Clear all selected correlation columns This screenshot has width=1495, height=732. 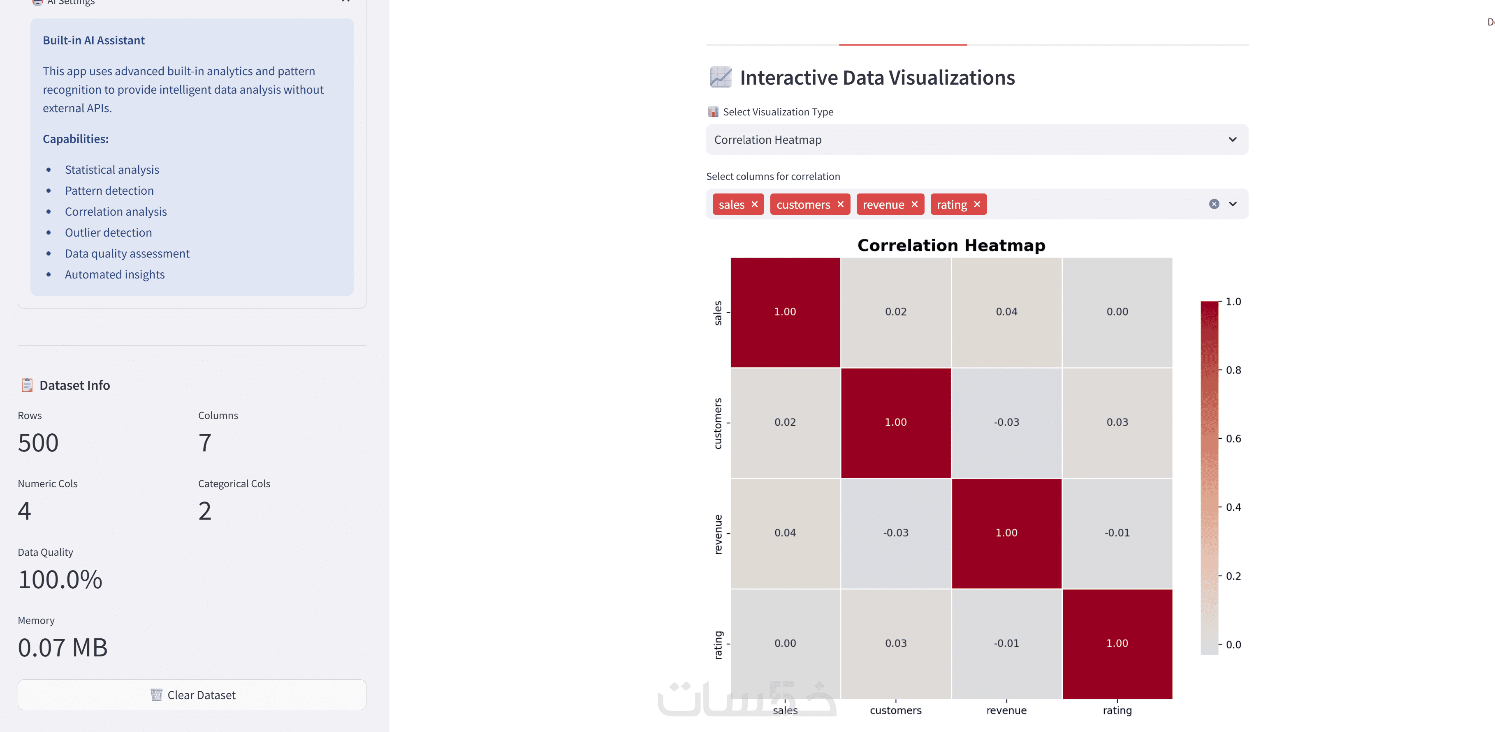tap(1214, 204)
